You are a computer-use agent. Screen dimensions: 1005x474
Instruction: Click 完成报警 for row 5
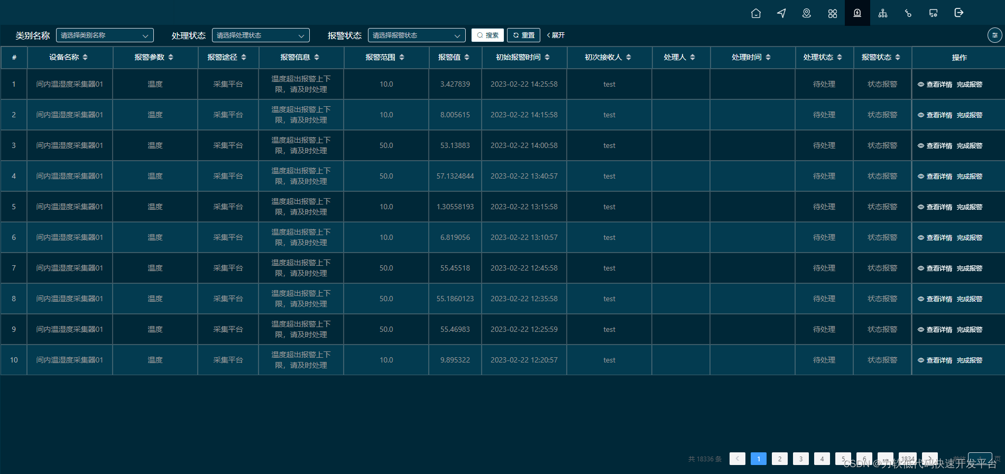[970, 207]
